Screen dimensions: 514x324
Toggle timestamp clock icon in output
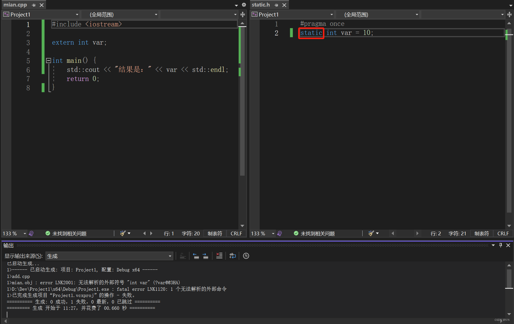click(246, 256)
